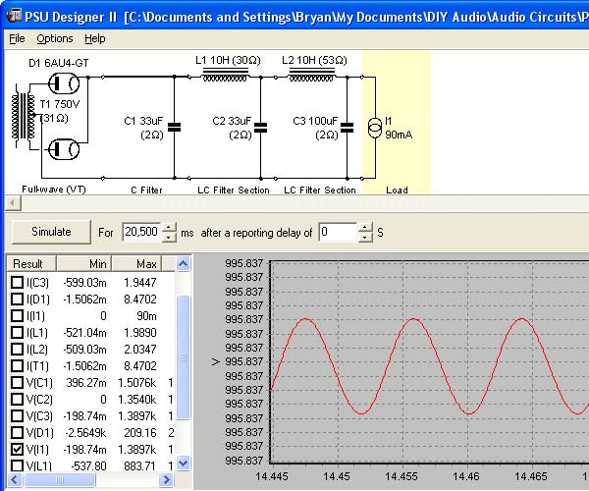Enable the I(L1) result trace
589x491 pixels.
[17, 333]
